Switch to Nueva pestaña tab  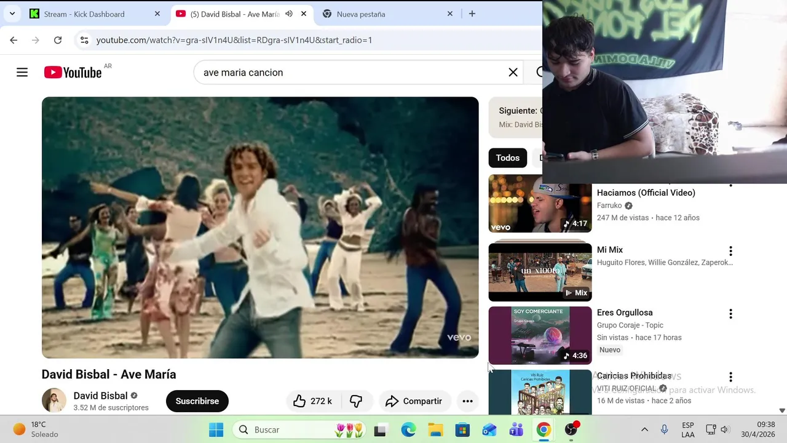[x=388, y=14]
